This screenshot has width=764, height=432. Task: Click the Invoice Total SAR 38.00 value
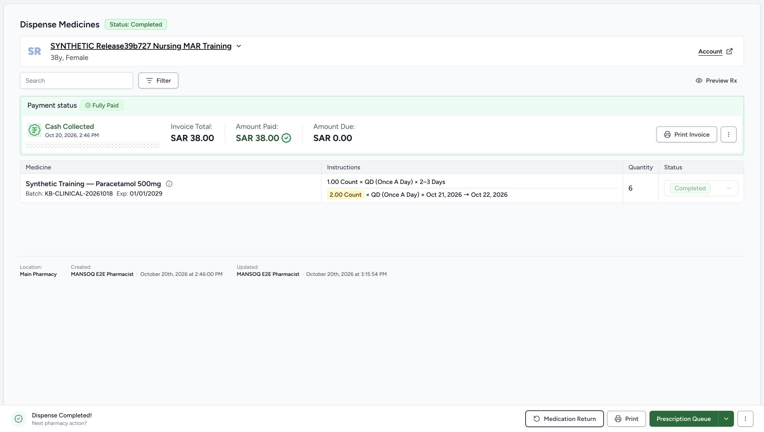click(x=192, y=138)
